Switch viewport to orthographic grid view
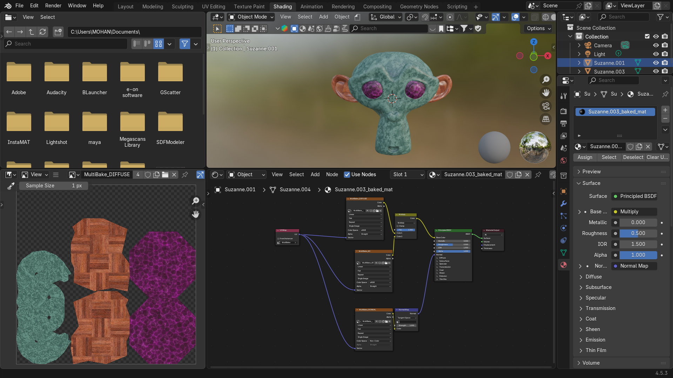The height and width of the screenshot is (378, 673). pos(546,119)
